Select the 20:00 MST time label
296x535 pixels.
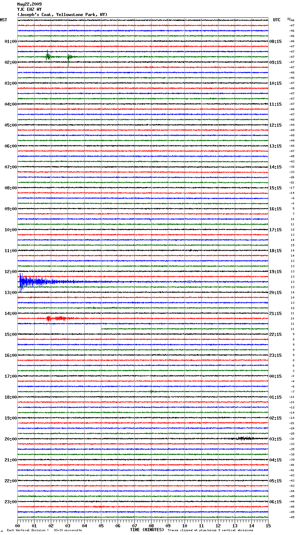[x=11, y=439]
